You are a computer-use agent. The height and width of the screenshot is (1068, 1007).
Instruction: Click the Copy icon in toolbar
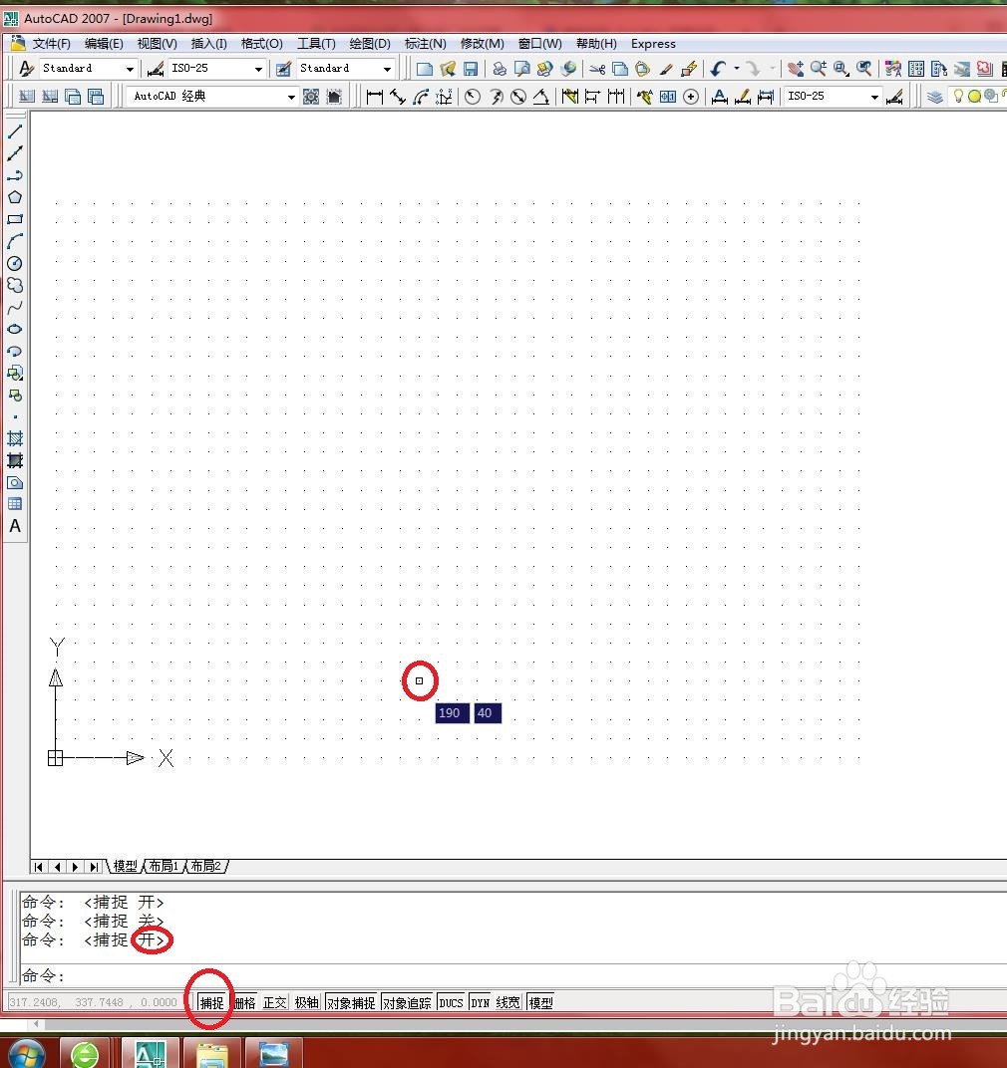[x=620, y=69]
